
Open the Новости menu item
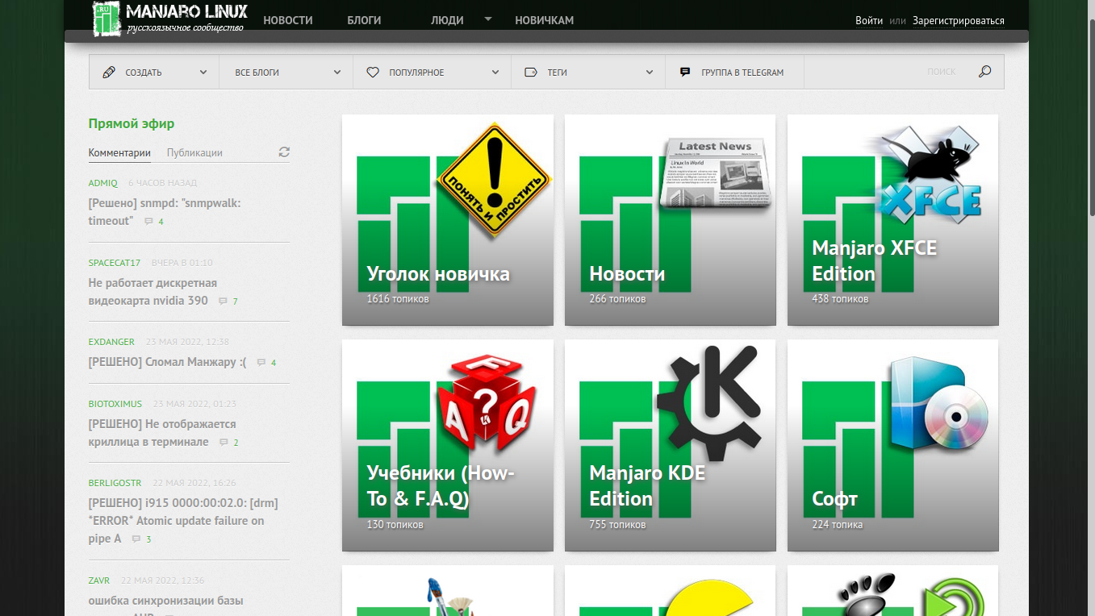click(287, 20)
